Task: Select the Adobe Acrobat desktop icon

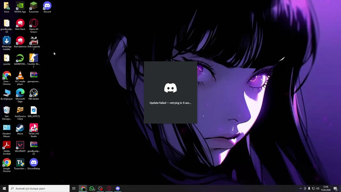Action: point(7,148)
